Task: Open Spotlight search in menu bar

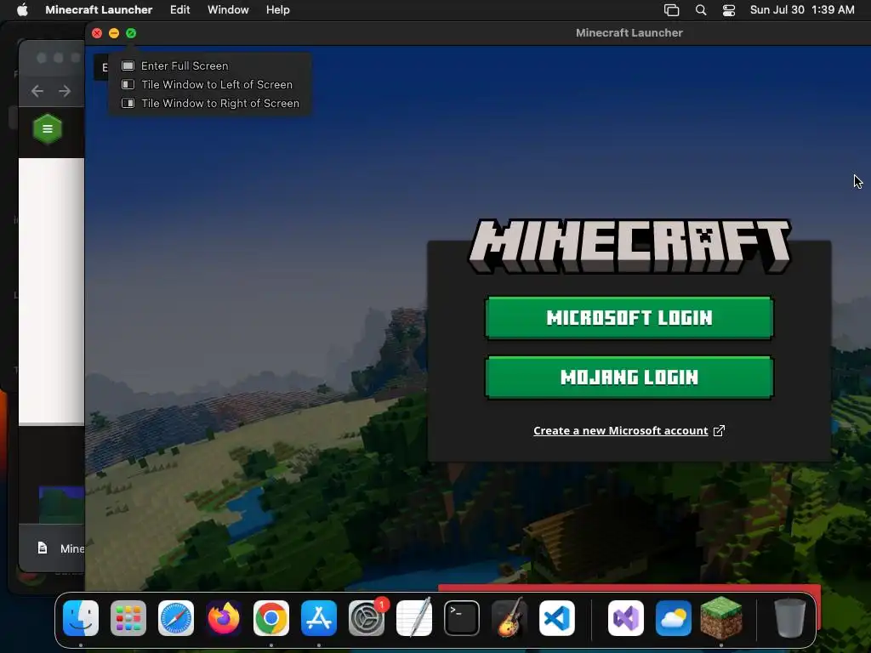Action: 701,10
